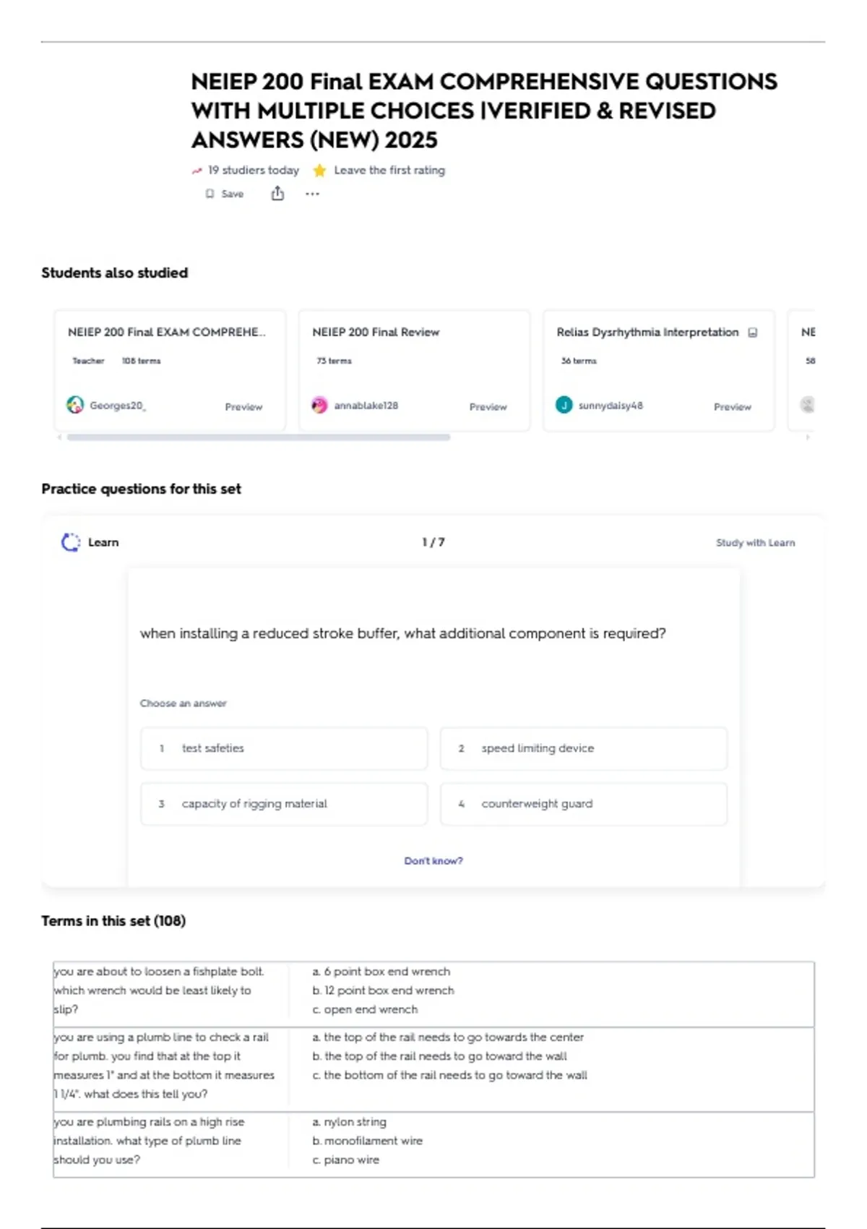
Task: Preview the NEIEP 200 Final Review set
Action: pos(488,407)
